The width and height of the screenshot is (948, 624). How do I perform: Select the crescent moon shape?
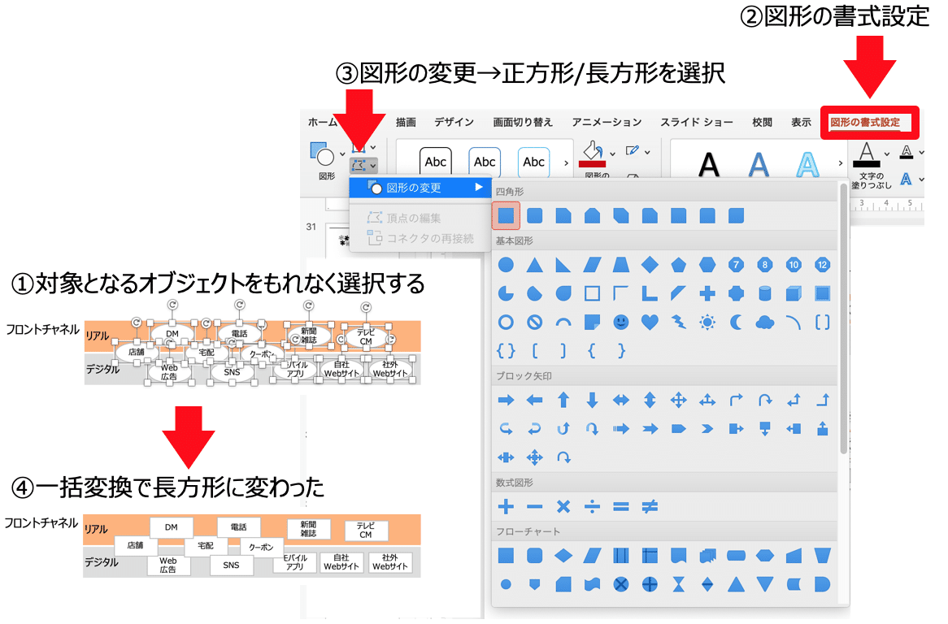[x=735, y=323]
